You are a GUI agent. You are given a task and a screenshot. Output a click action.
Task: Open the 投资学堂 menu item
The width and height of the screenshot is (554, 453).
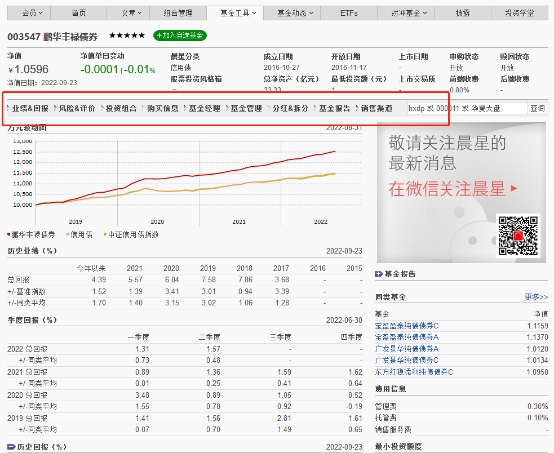coord(520,12)
